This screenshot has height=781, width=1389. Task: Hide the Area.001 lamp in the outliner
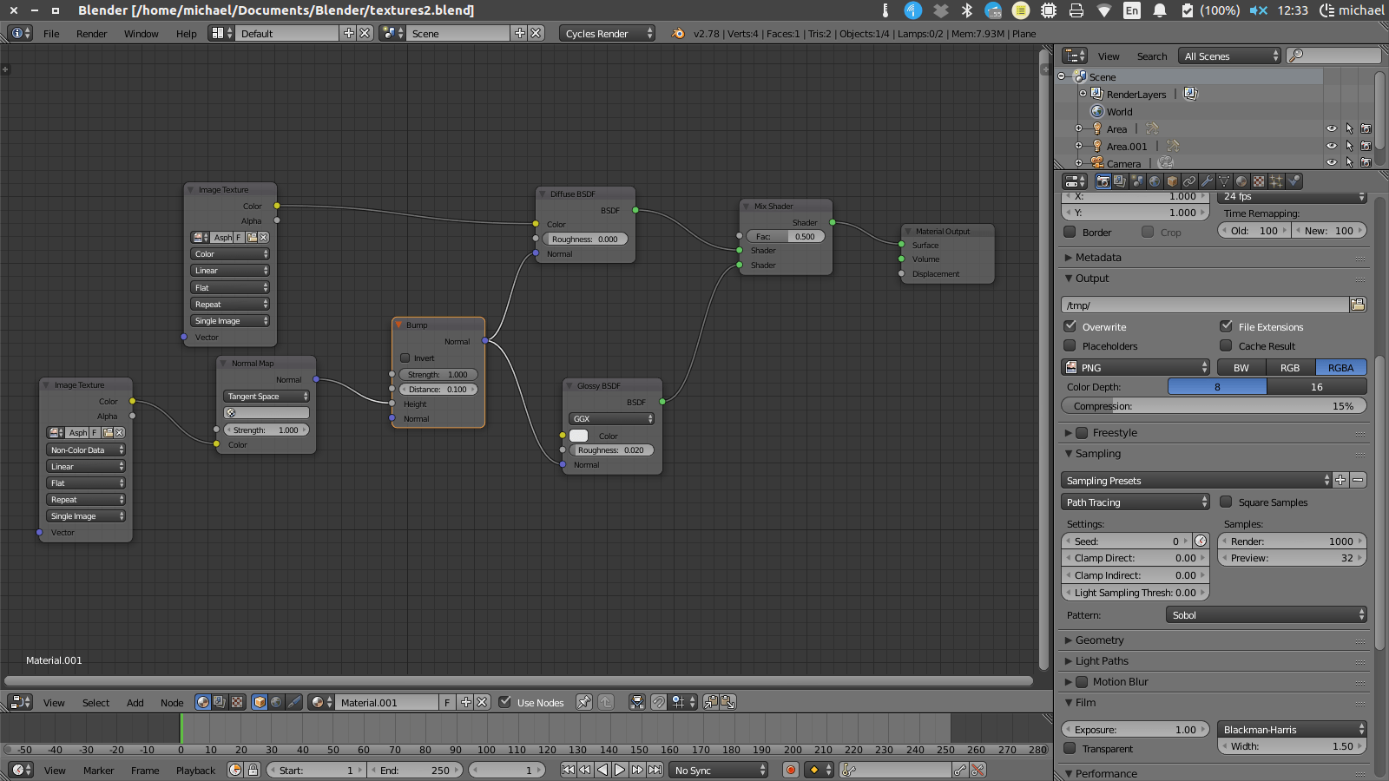click(x=1332, y=146)
